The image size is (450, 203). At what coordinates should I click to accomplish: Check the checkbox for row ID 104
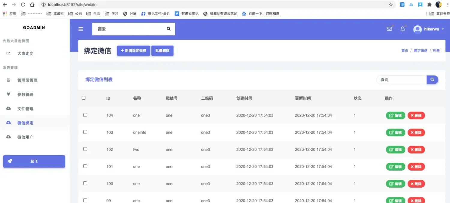click(85, 115)
